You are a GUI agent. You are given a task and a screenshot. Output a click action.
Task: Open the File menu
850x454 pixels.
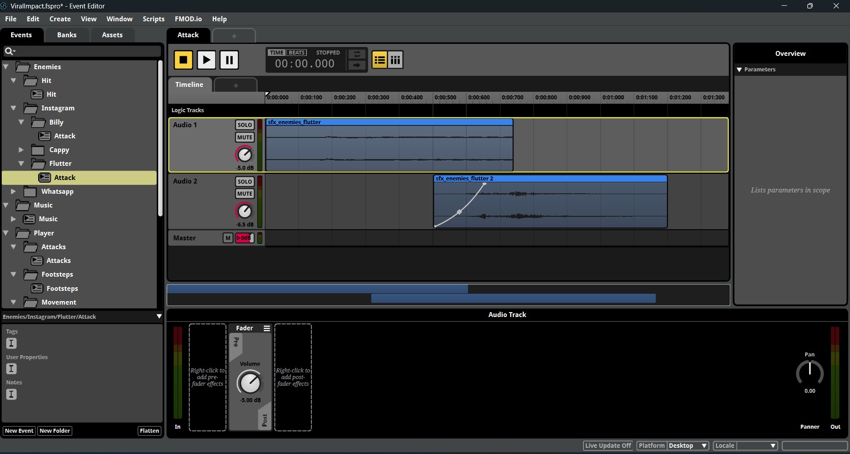[x=11, y=19]
